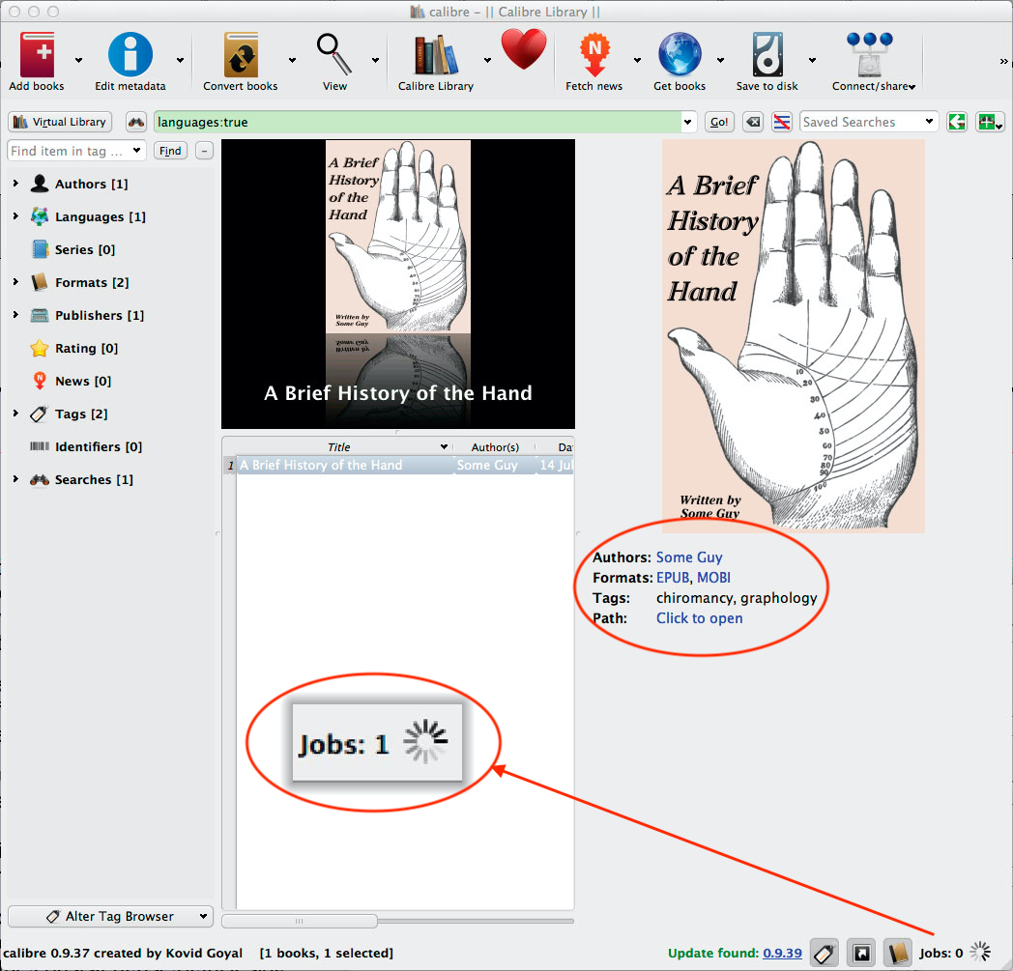
Task: Click the Jobs spinner in status bar
Action: pos(979,952)
